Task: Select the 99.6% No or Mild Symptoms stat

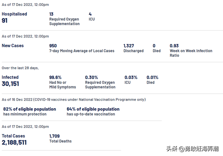Action: tap(55, 77)
